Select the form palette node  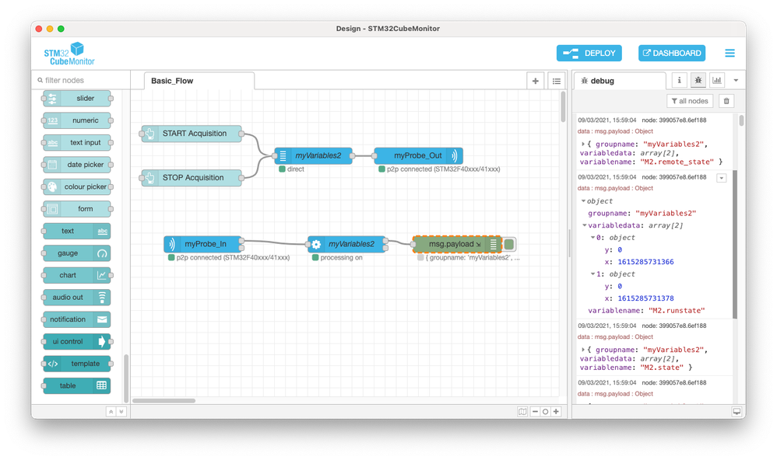(x=77, y=209)
